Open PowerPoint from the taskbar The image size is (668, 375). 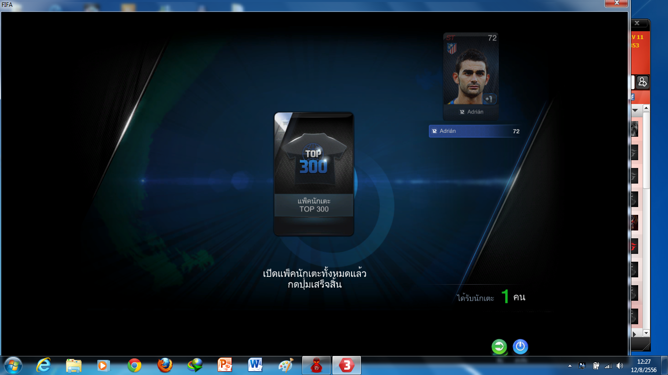[225, 365]
